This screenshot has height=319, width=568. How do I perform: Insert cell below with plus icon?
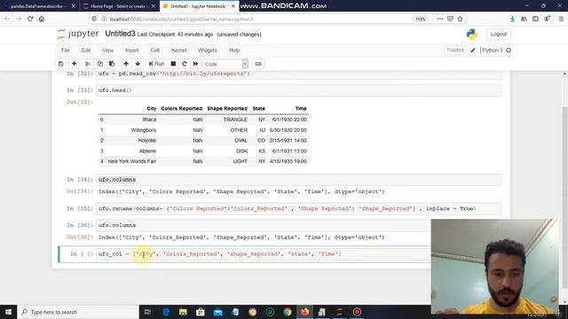[x=75, y=64]
